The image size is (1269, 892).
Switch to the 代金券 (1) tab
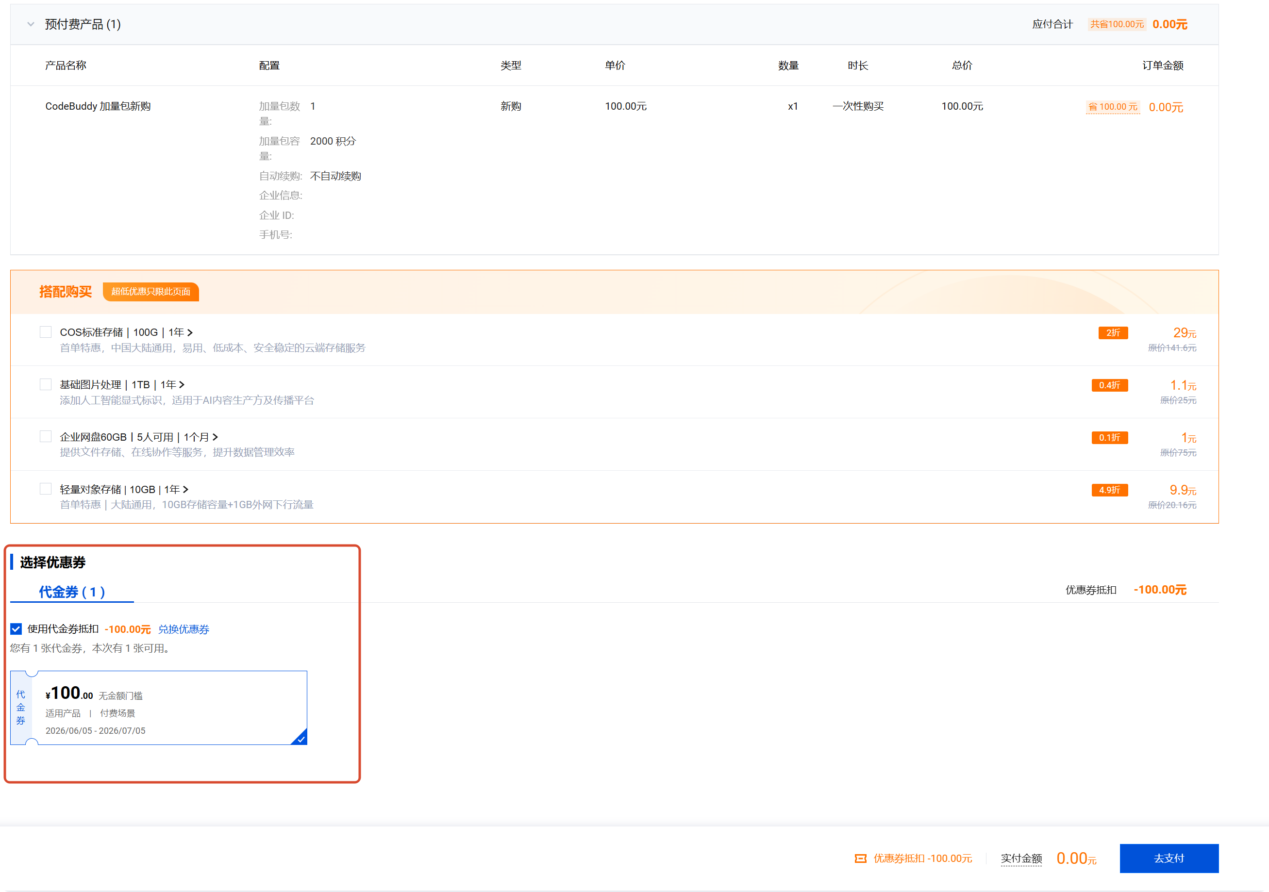72,592
